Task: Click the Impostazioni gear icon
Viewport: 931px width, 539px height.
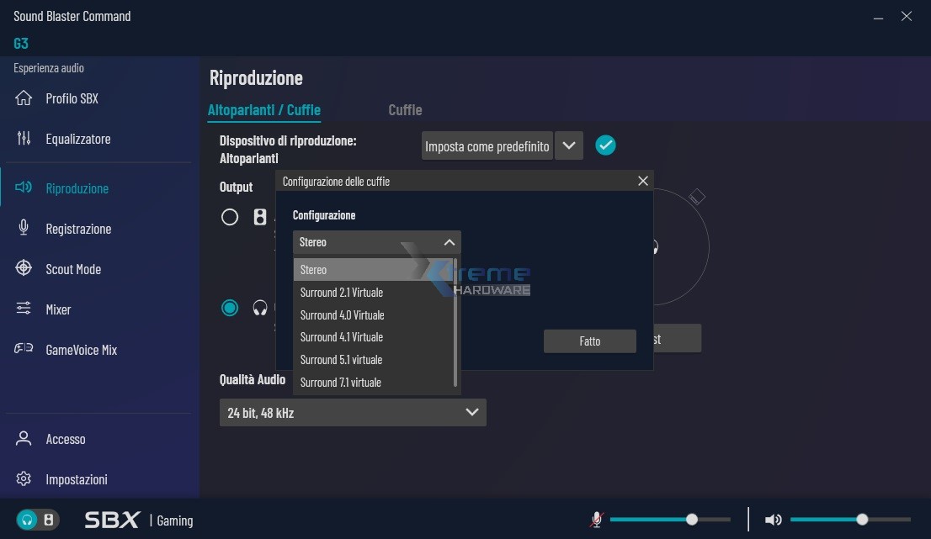Action: click(24, 478)
